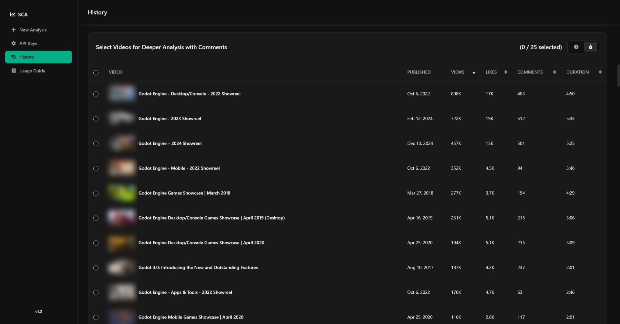Click the VIEWS column header label
Screen dimensions: 620x324
coord(458,72)
